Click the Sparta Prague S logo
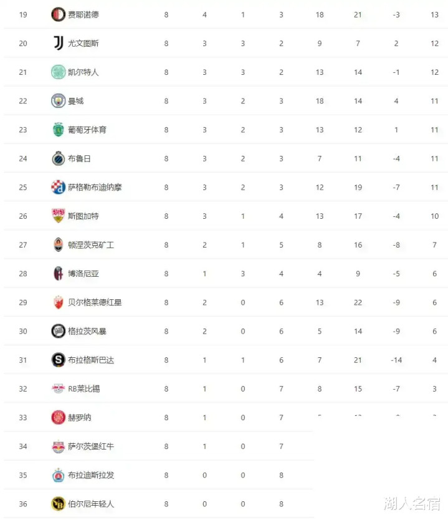448x520 pixels. 58,360
